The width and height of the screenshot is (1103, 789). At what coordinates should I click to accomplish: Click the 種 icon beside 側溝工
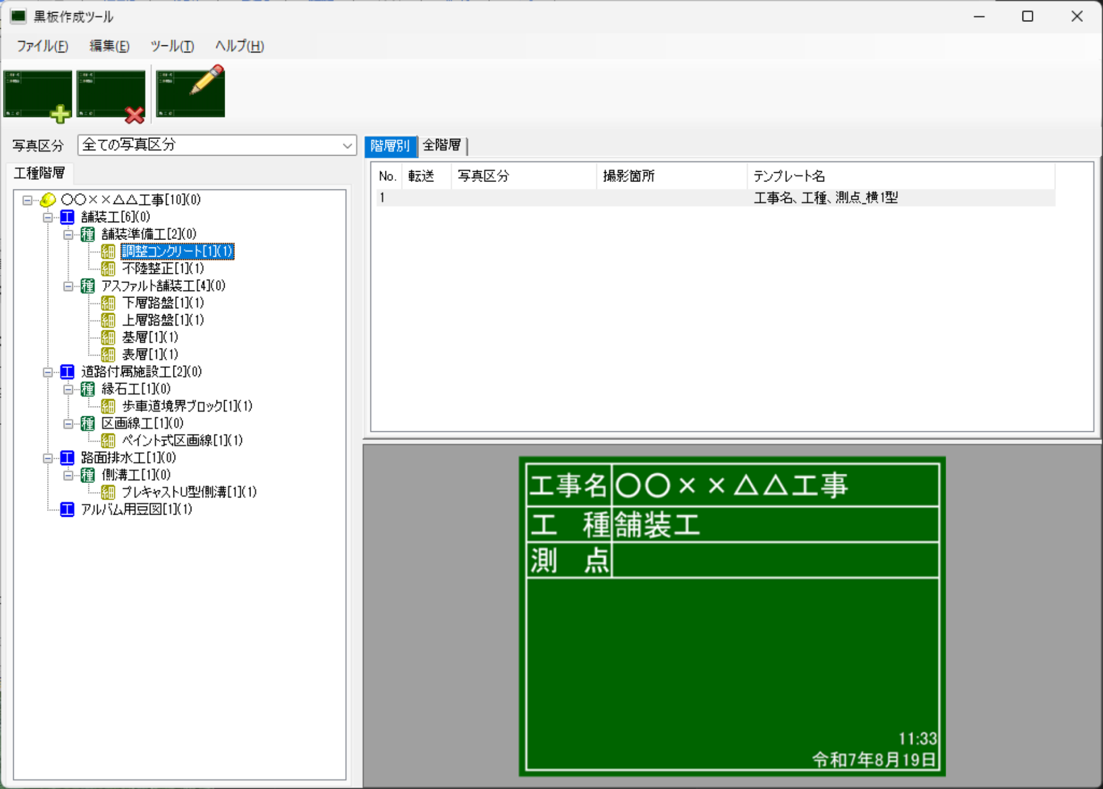[88, 475]
